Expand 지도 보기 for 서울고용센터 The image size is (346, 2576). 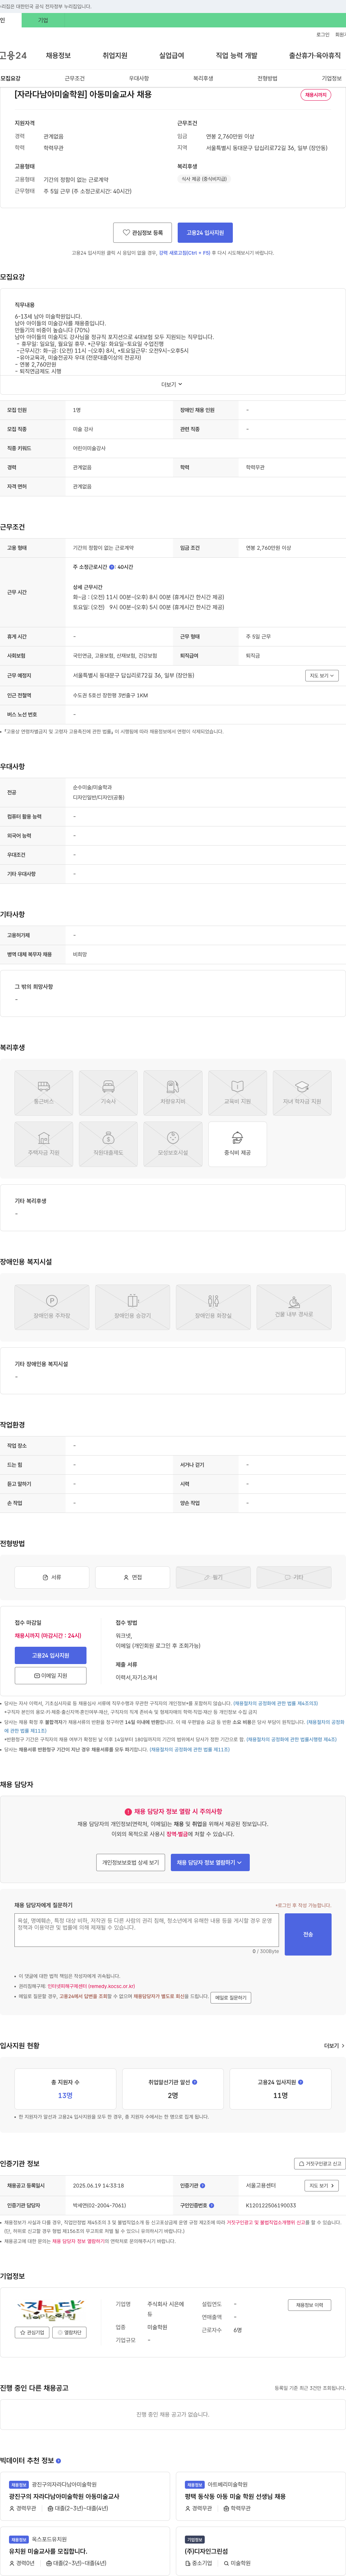(x=321, y=2185)
